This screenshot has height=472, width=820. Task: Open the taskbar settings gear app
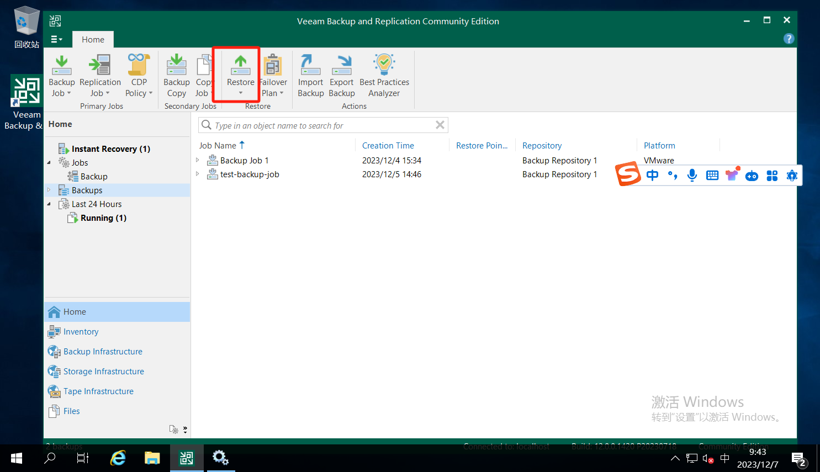221,458
